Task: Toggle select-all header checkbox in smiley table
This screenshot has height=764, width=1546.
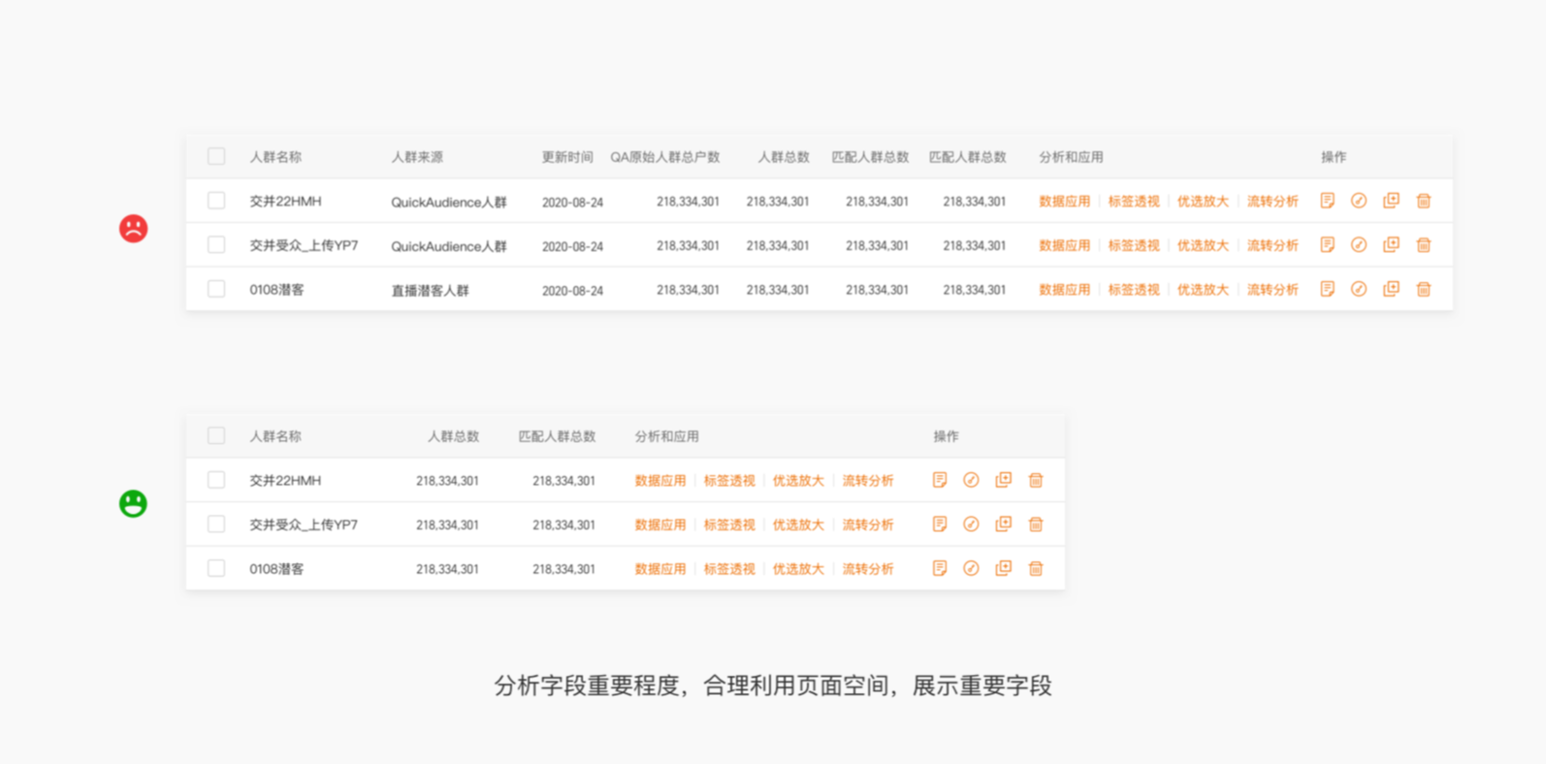Action: point(216,435)
